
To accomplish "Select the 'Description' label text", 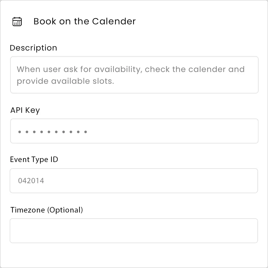I will tap(33, 48).
